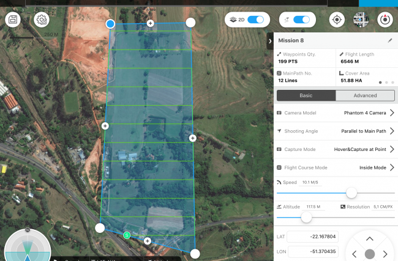
Task: Add a vertex on the right edge plus
Action: (x=193, y=138)
